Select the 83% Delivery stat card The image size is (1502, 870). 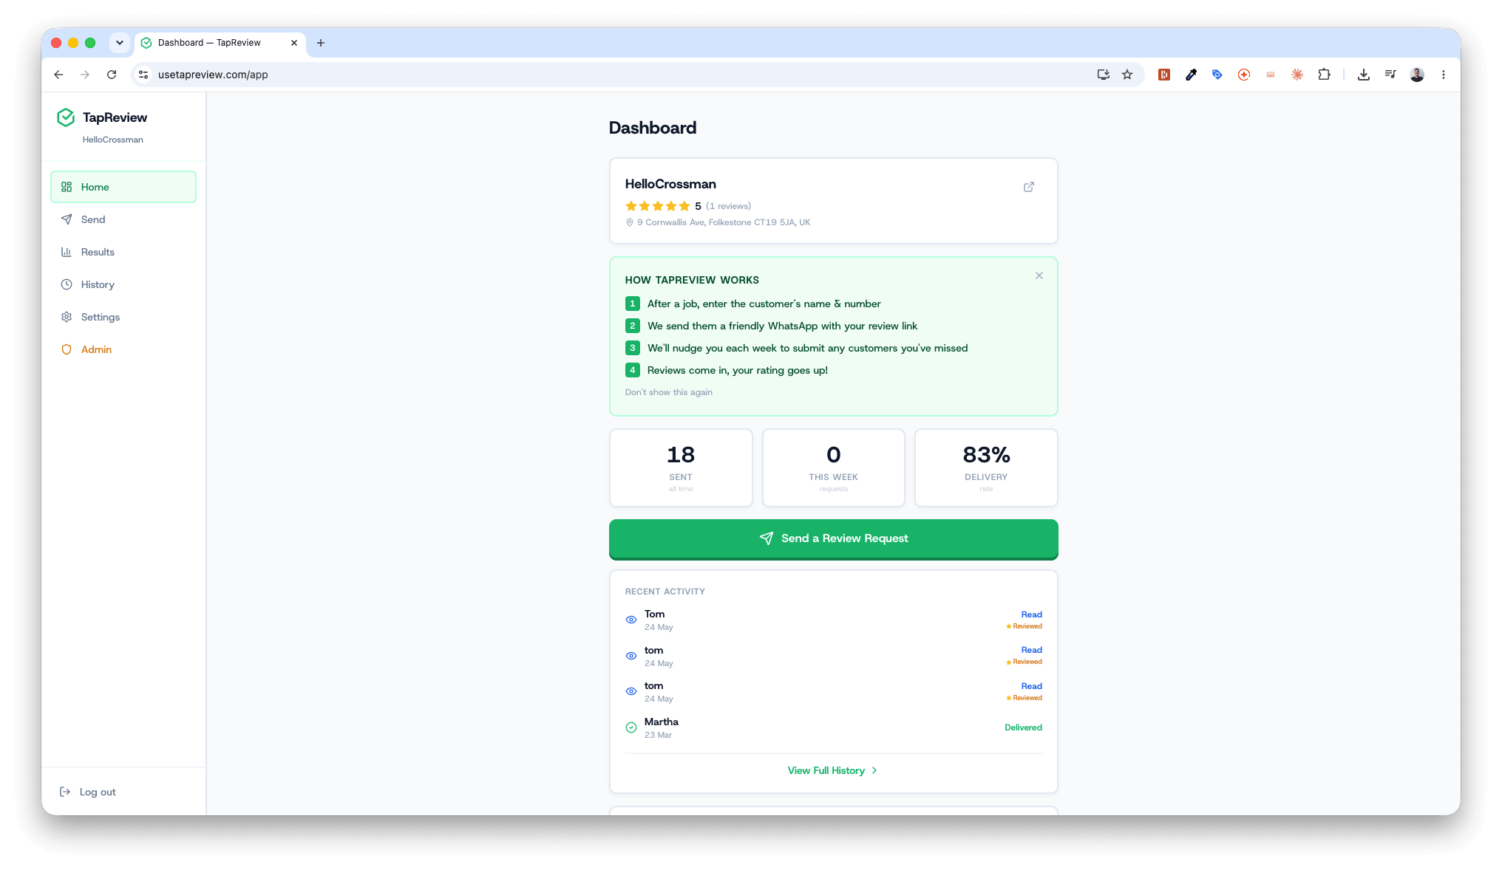[986, 467]
